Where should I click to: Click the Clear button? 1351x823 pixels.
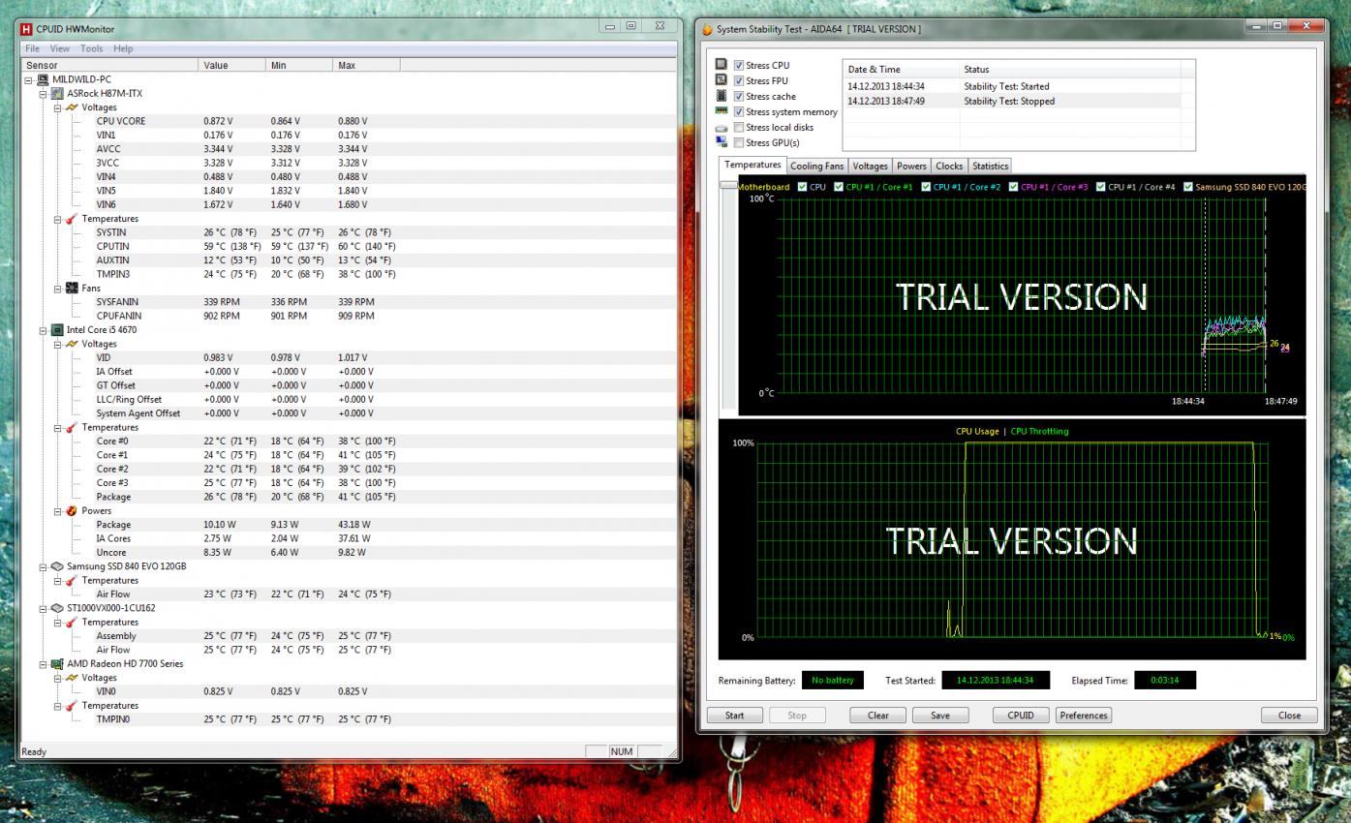tap(877, 716)
